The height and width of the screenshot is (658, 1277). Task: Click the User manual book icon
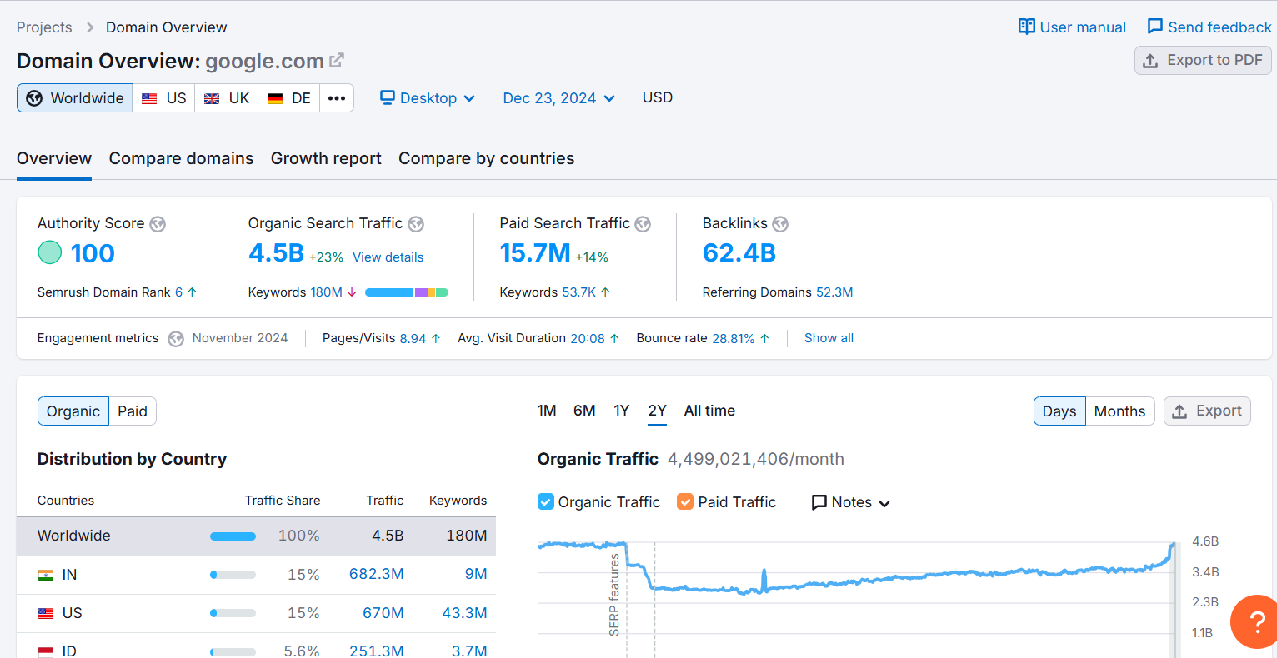pyautogui.click(x=1026, y=27)
